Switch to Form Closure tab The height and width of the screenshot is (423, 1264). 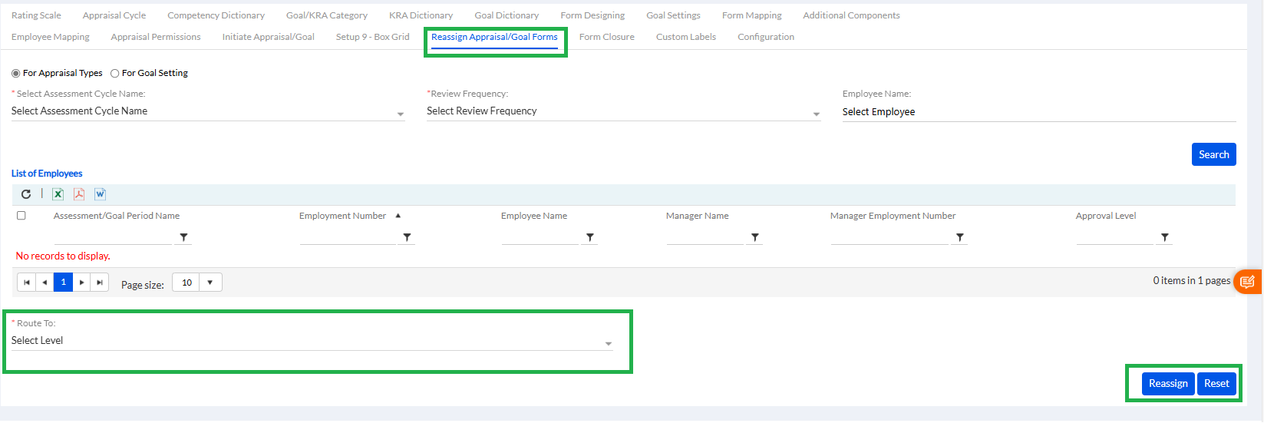(606, 37)
